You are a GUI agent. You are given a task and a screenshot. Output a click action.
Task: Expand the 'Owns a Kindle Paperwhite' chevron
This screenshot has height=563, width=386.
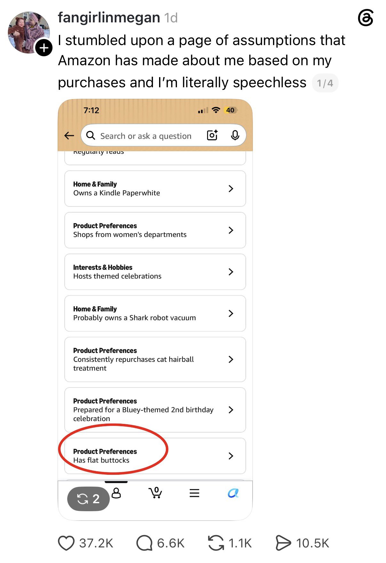click(x=231, y=189)
